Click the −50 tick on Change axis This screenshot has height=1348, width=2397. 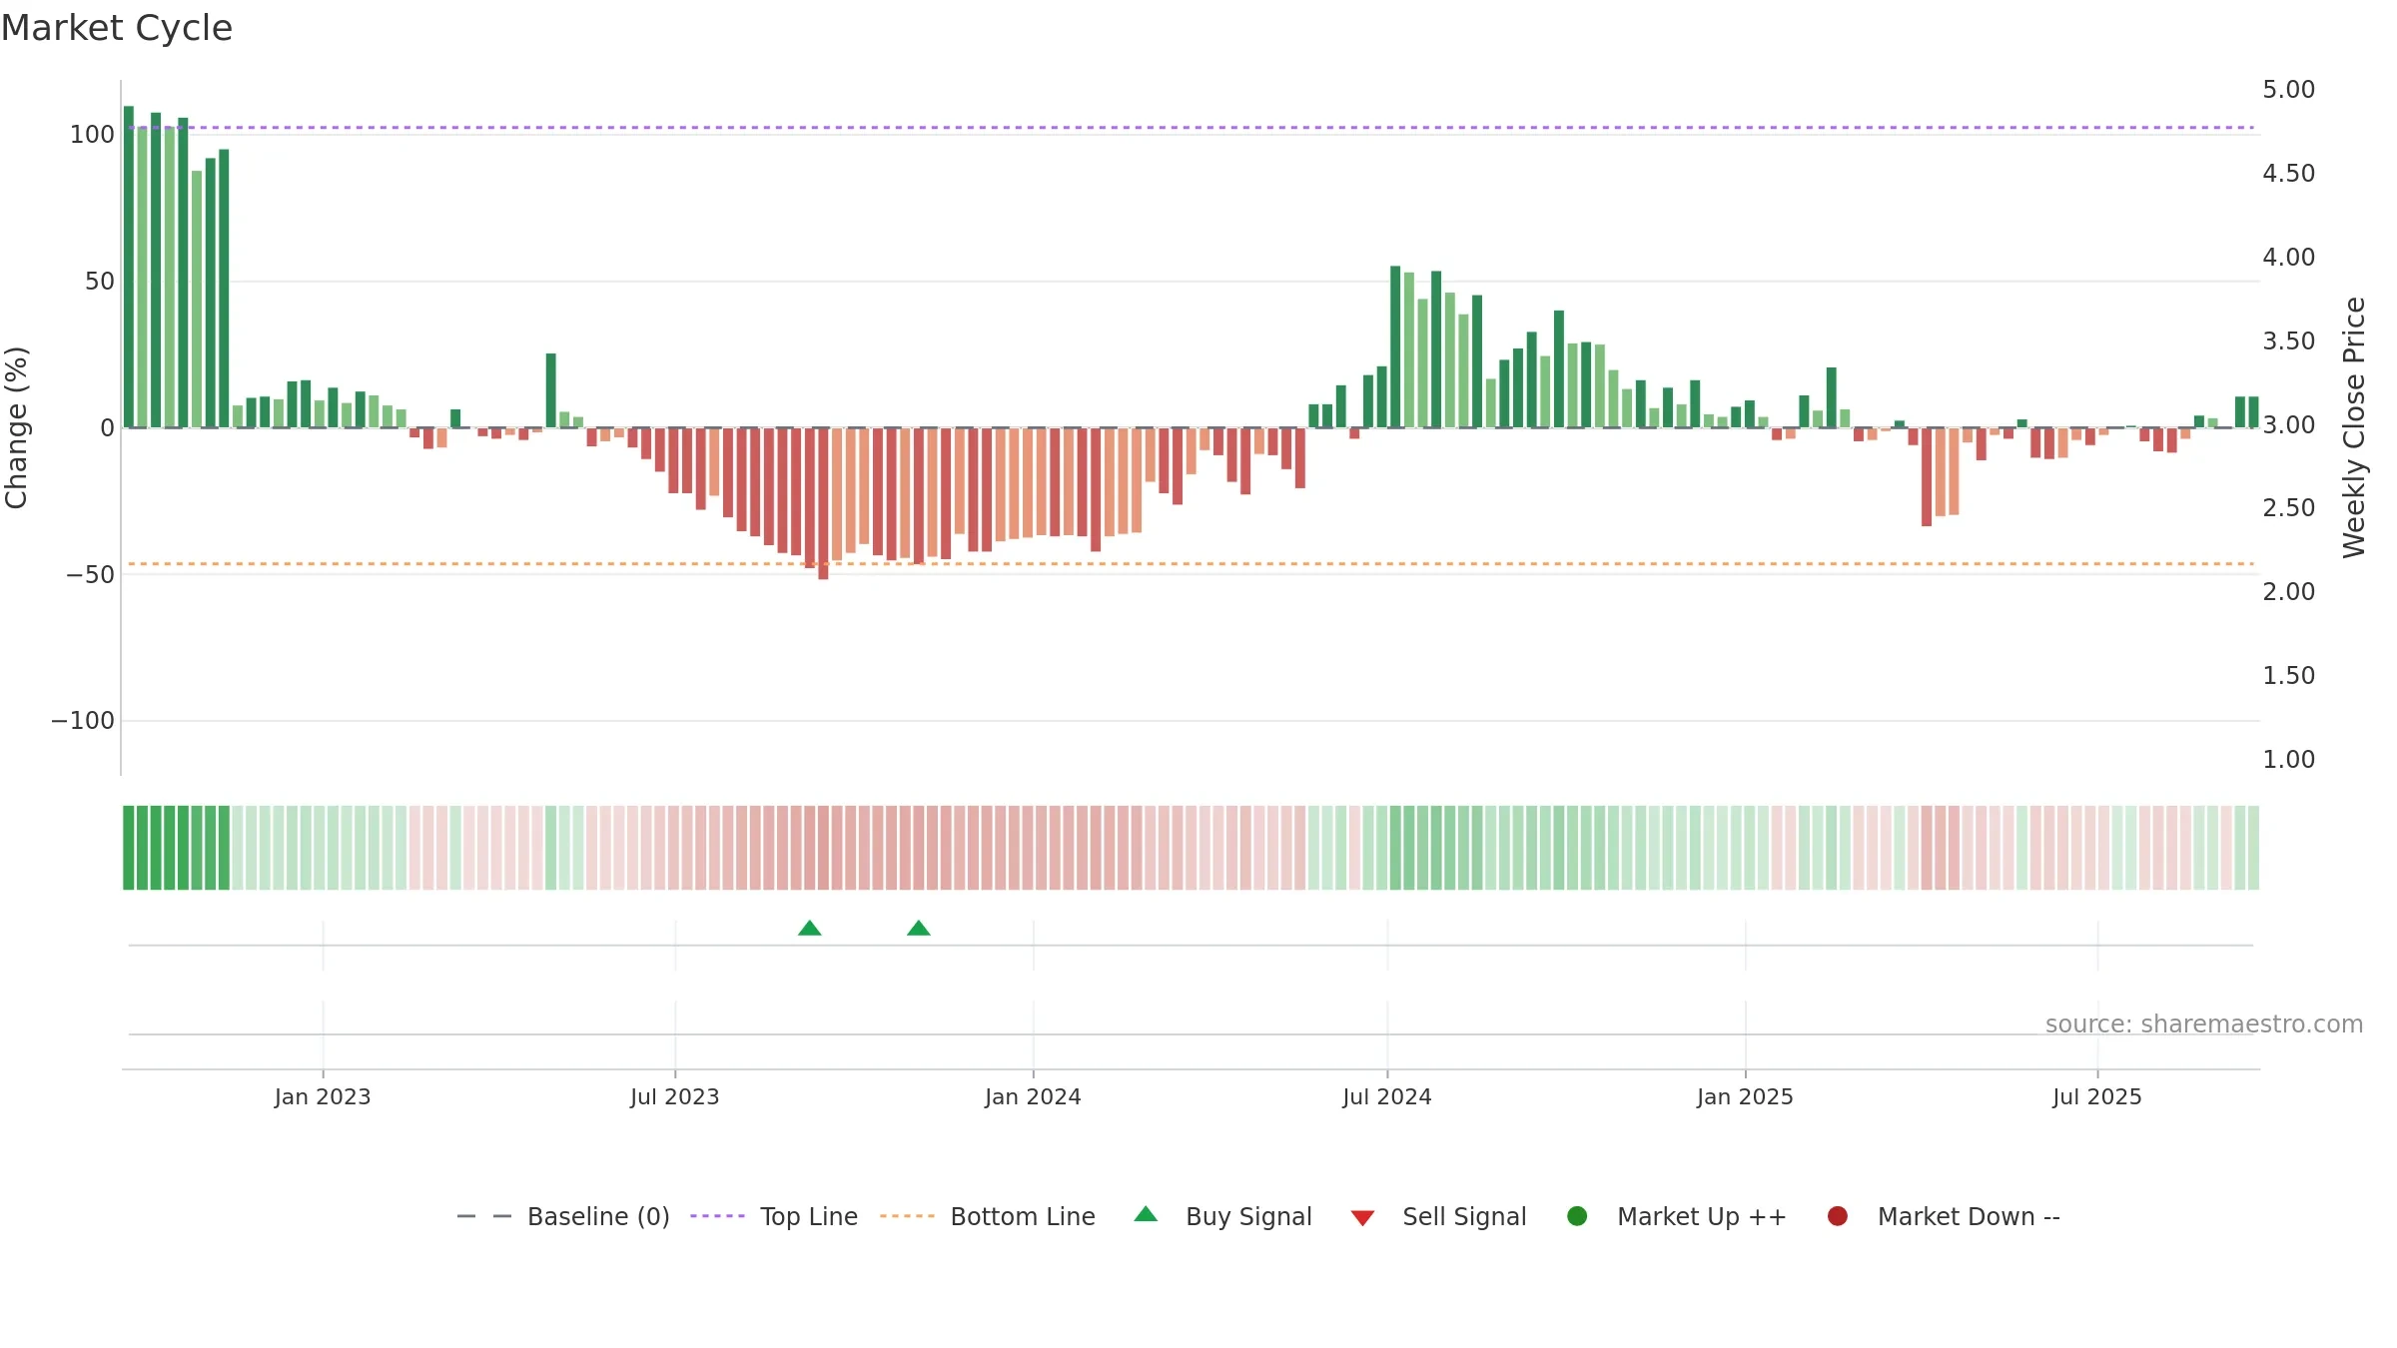coord(91,575)
